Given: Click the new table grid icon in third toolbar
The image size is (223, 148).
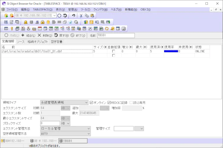Looking at the screenshot, I should coord(6,29).
